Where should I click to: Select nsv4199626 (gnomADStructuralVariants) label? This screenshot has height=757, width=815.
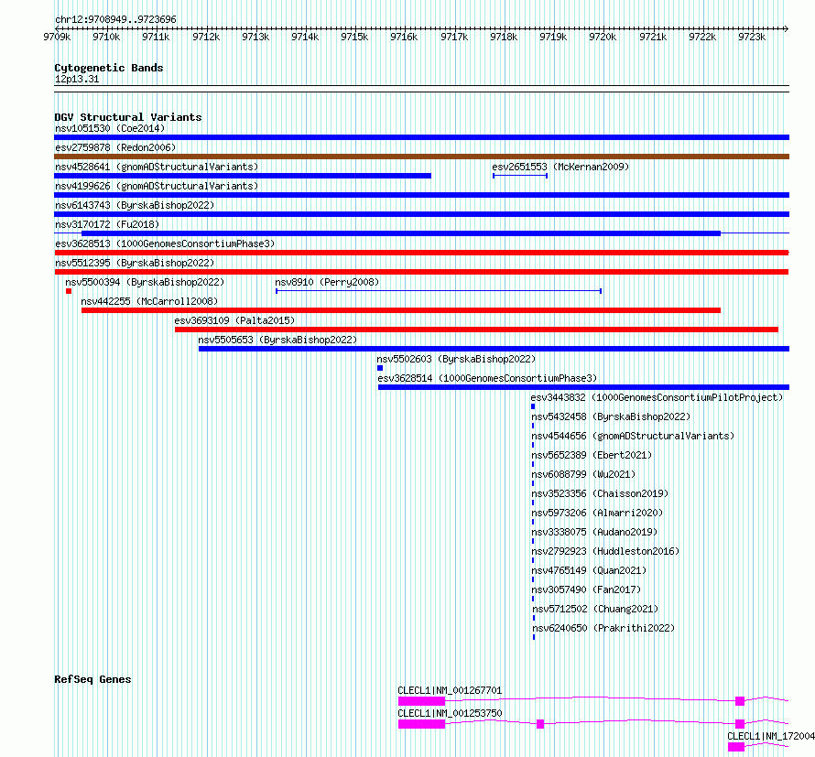click(x=157, y=186)
